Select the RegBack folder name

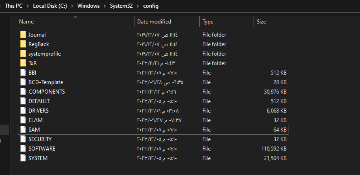[39, 44]
